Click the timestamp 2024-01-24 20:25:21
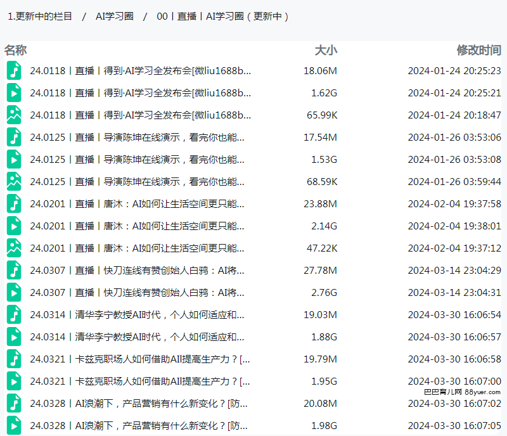Screen dimensions: 507x436 tap(454, 93)
